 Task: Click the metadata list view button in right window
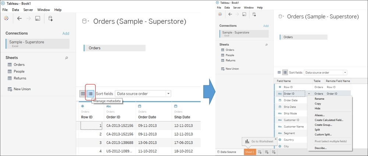[285, 72]
